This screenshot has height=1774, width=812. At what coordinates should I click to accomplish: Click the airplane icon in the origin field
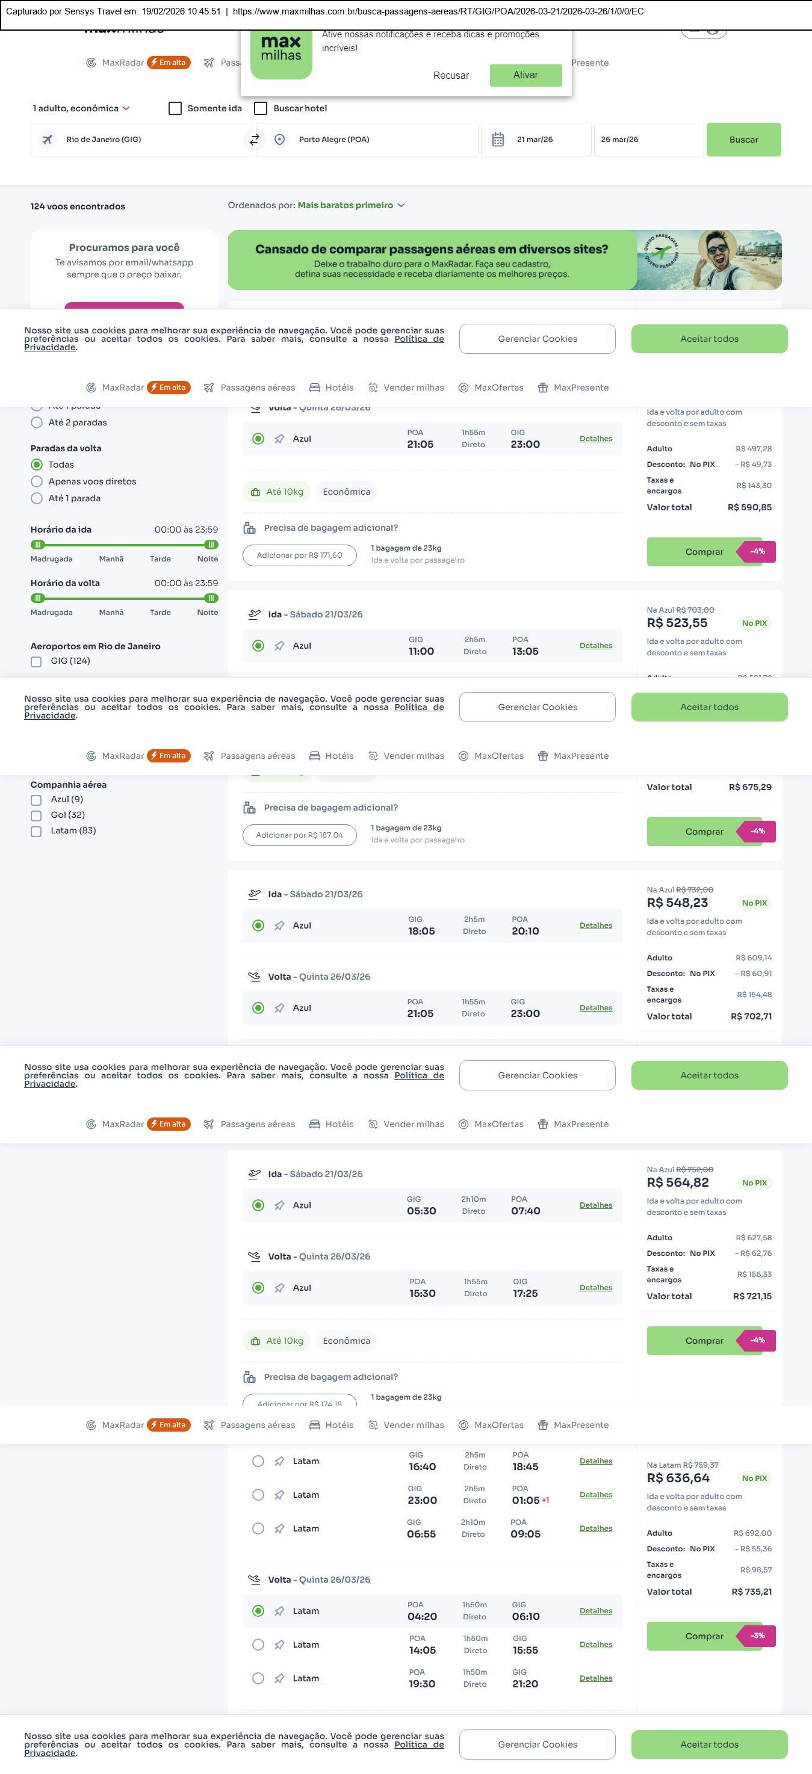click(48, 140)
